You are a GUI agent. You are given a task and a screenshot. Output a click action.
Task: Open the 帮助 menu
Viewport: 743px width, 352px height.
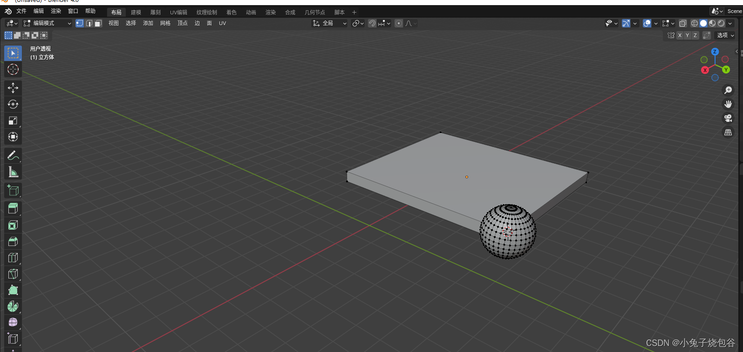point(90,11)
